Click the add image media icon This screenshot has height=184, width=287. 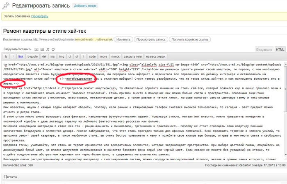(x=36, y=49)
